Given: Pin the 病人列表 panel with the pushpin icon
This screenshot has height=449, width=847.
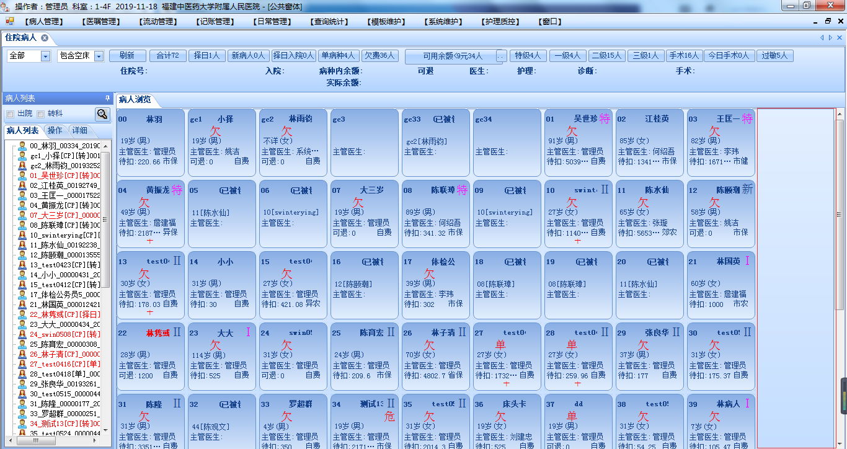Looking at the screenshot, I should [107, 98].
